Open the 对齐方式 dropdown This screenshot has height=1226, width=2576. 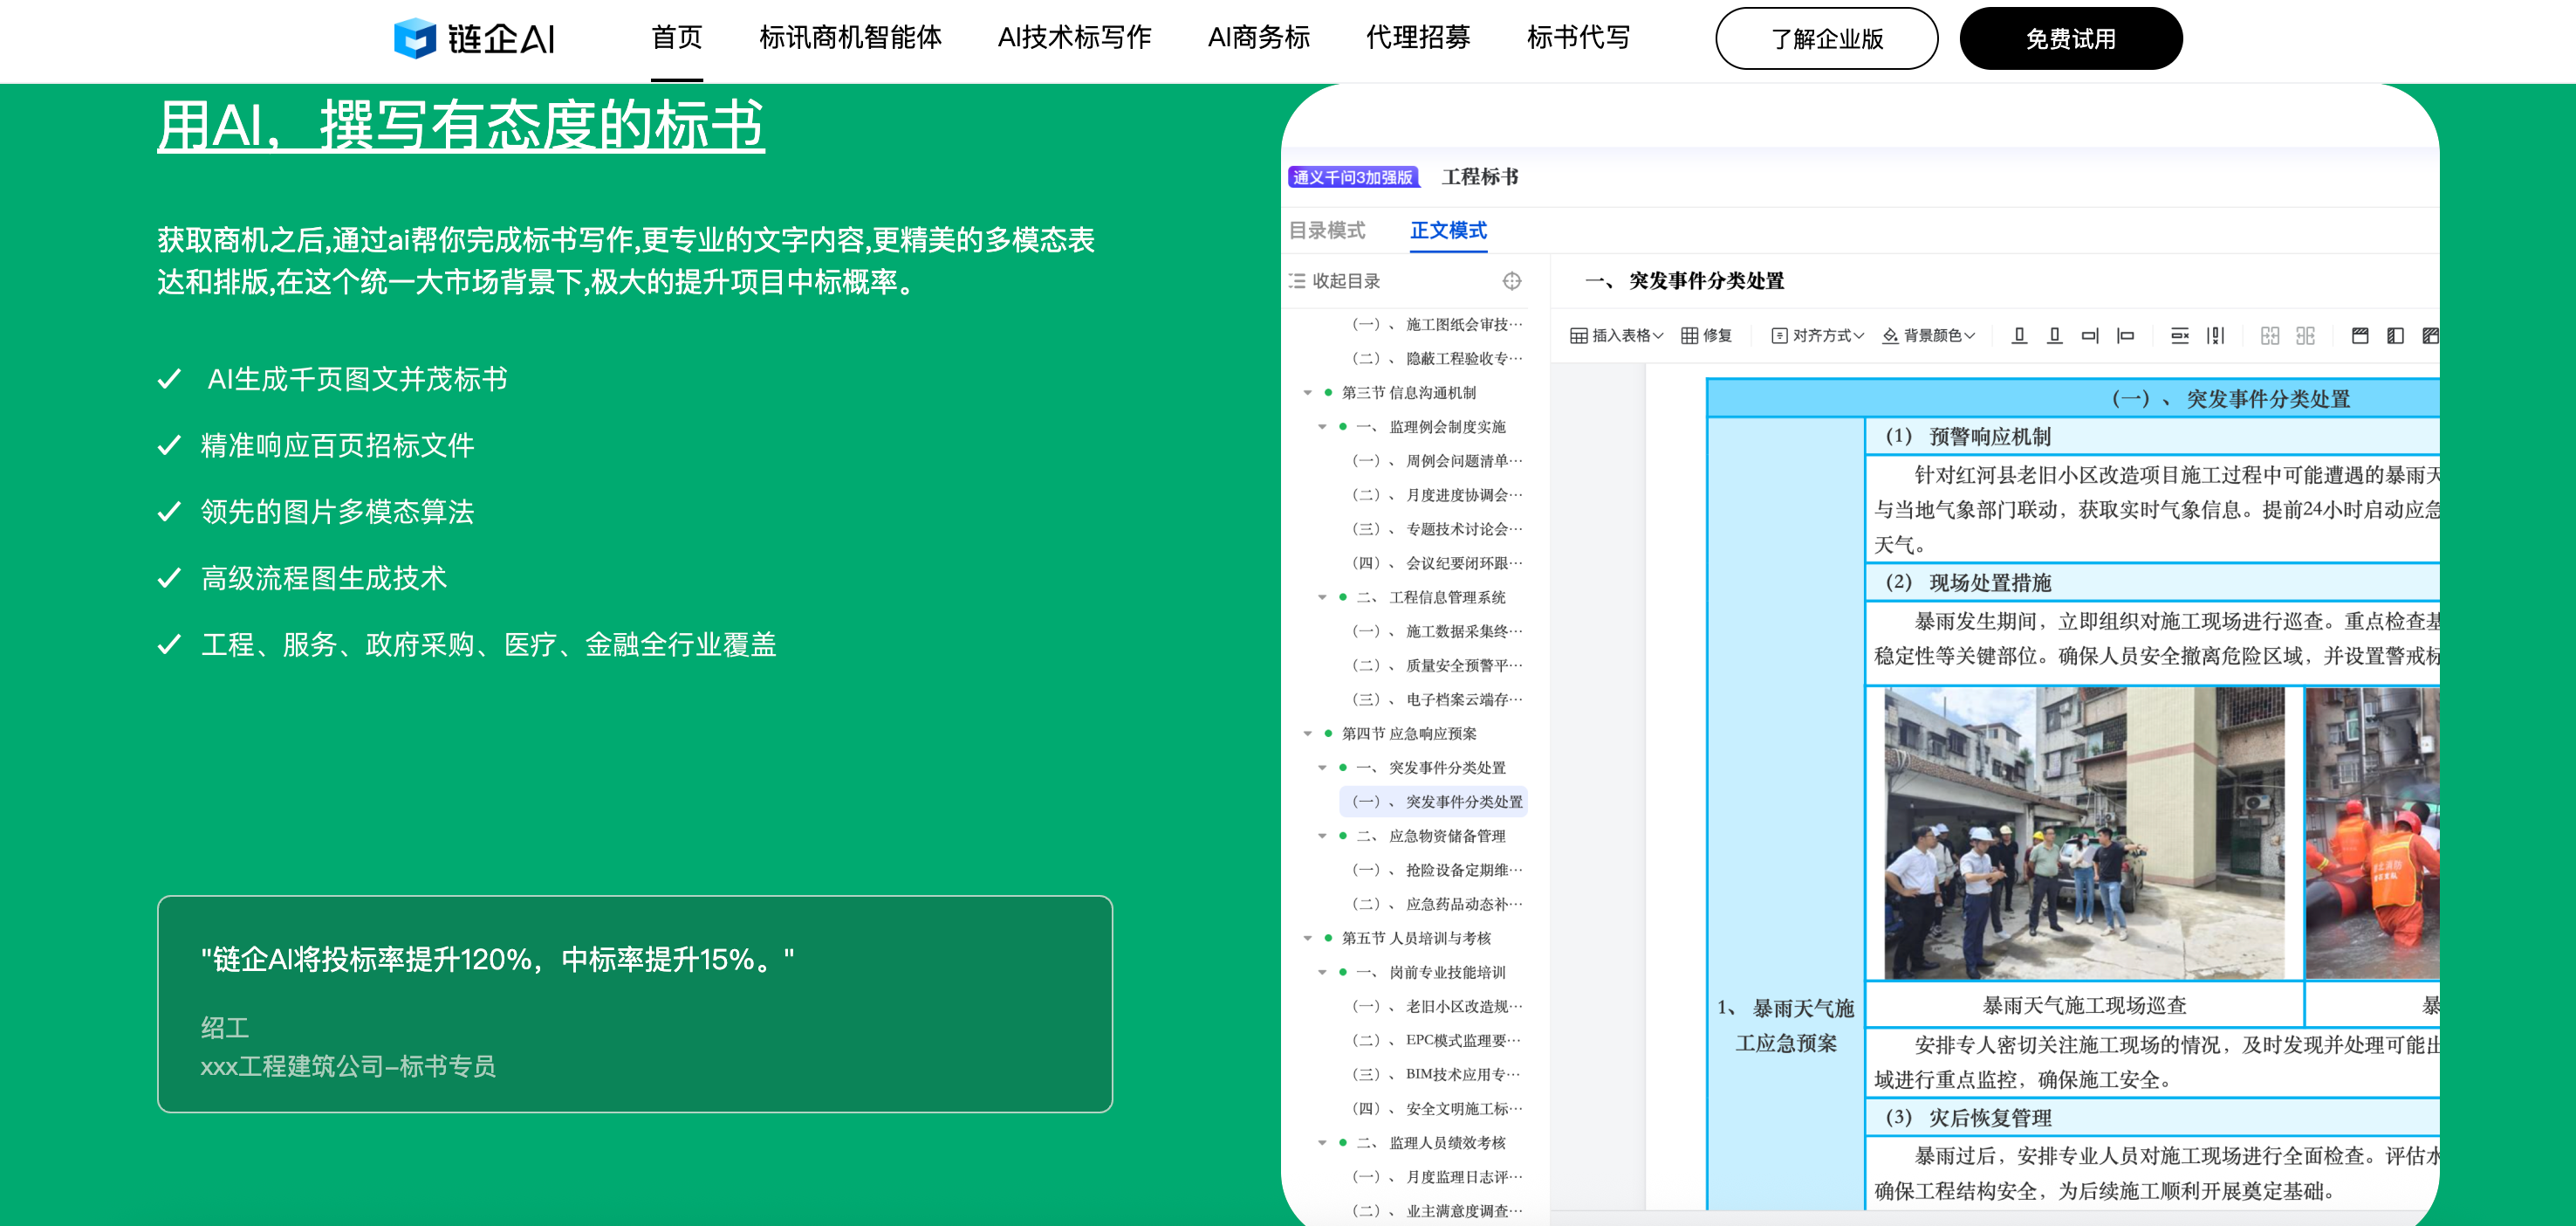coord(1818,335)
